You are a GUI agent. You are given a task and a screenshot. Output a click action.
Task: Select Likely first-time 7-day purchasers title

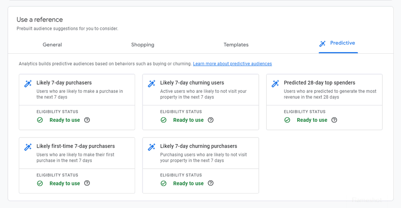(76, 146)
